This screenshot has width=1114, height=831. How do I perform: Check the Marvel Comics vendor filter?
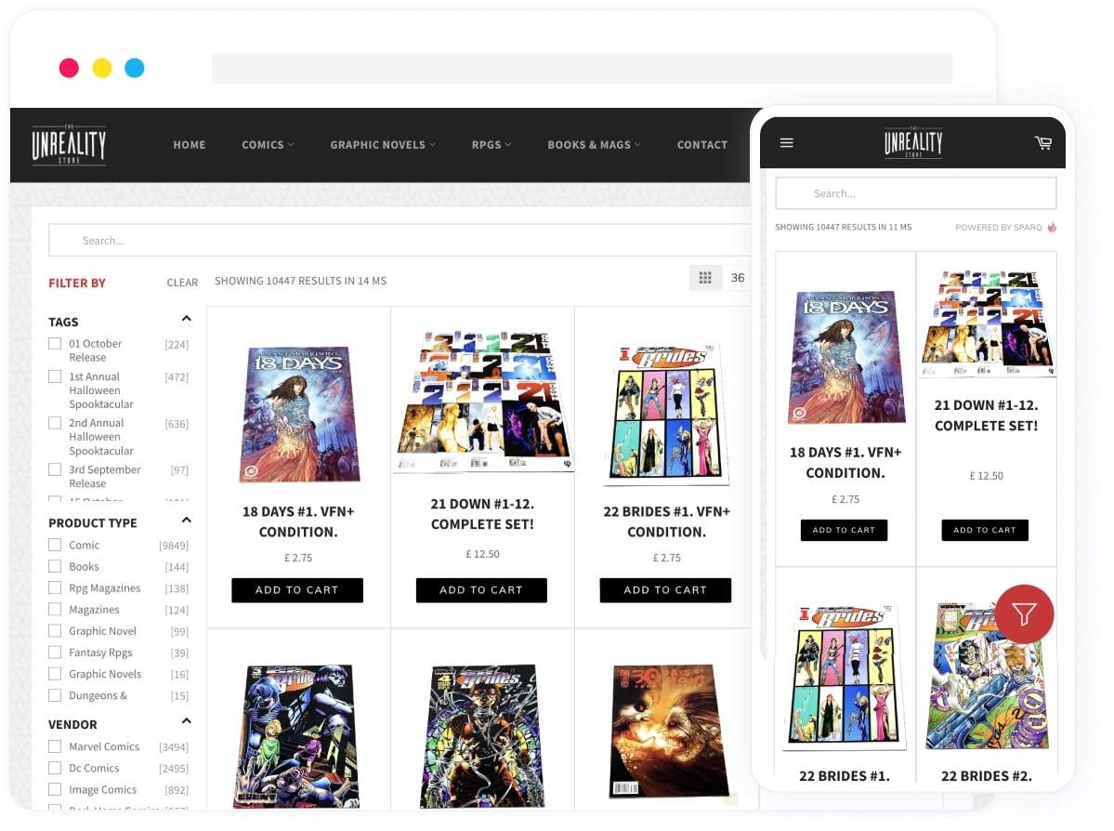55,747
